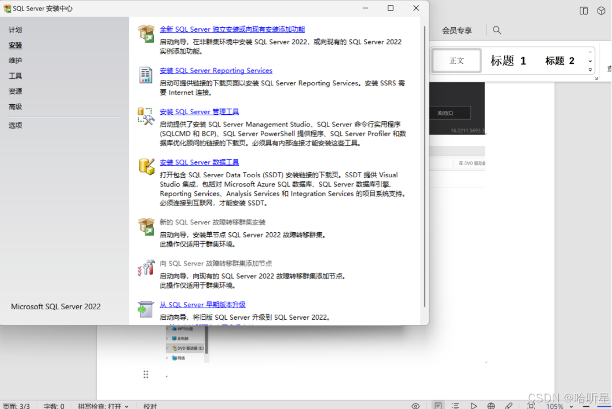Click the dotted drag handle in WPS document

click(x=146, y=375)
